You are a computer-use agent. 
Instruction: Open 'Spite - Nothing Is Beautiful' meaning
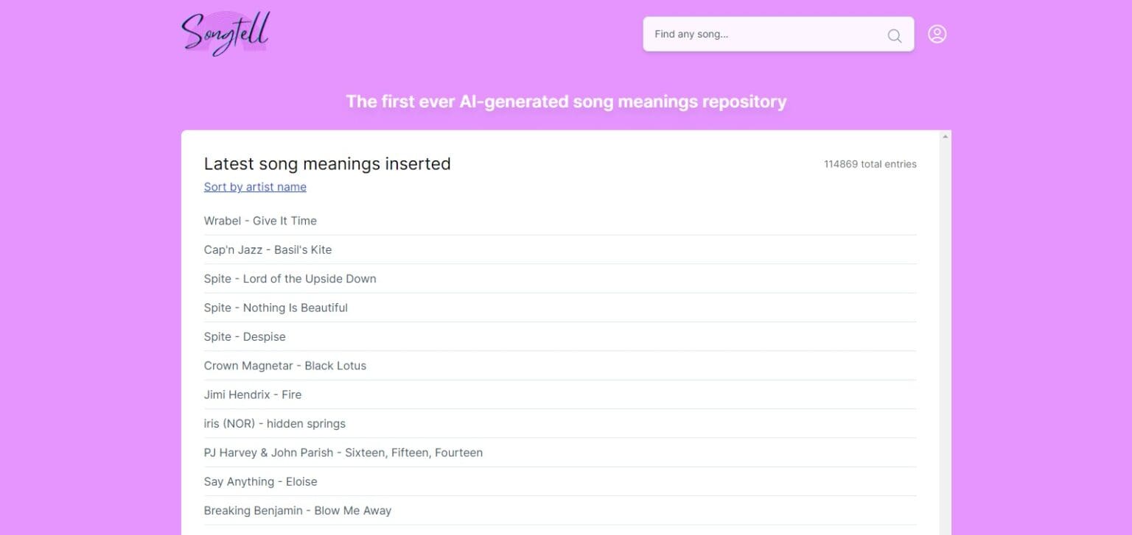pyautogui.click(x=276, y=308)
